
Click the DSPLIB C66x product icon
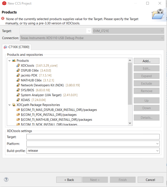(x=18, y=70)
